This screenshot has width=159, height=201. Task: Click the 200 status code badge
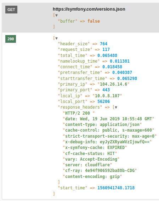click(x=11, y=39)
